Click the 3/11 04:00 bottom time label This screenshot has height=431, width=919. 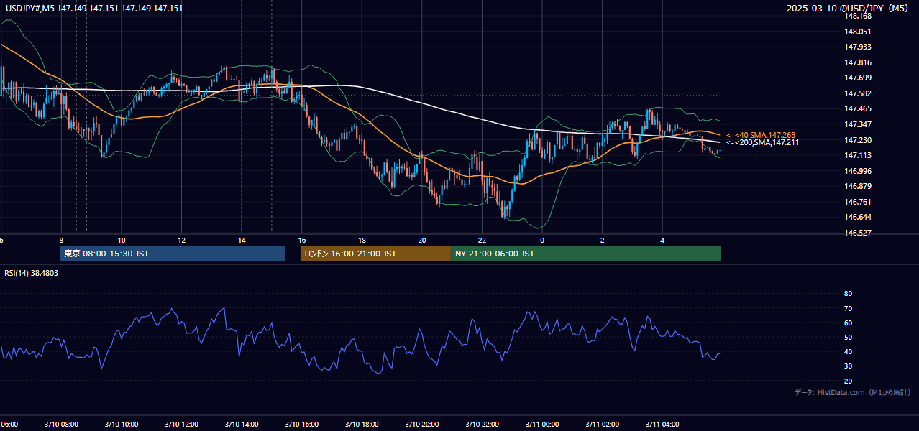coord(663,425)
